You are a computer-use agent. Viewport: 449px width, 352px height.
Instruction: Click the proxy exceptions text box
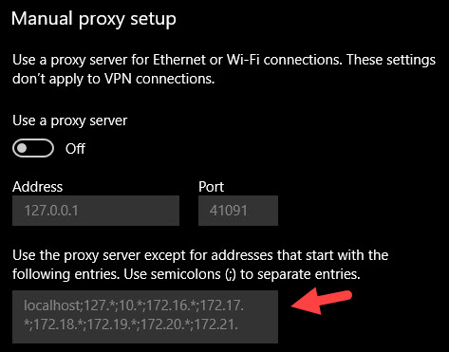pos(145,317)
